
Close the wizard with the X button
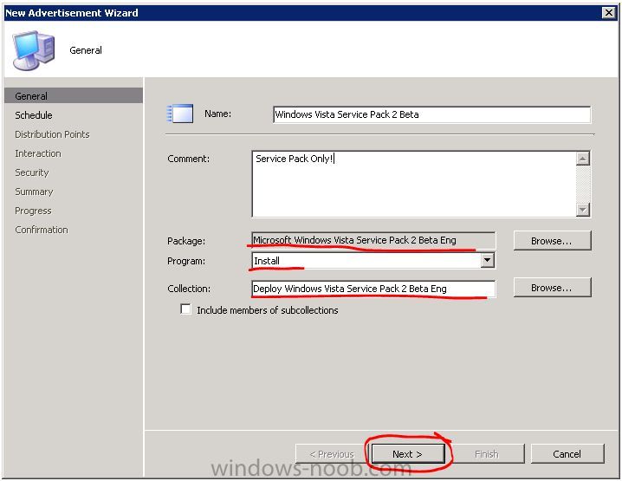(x=608, y=13)
